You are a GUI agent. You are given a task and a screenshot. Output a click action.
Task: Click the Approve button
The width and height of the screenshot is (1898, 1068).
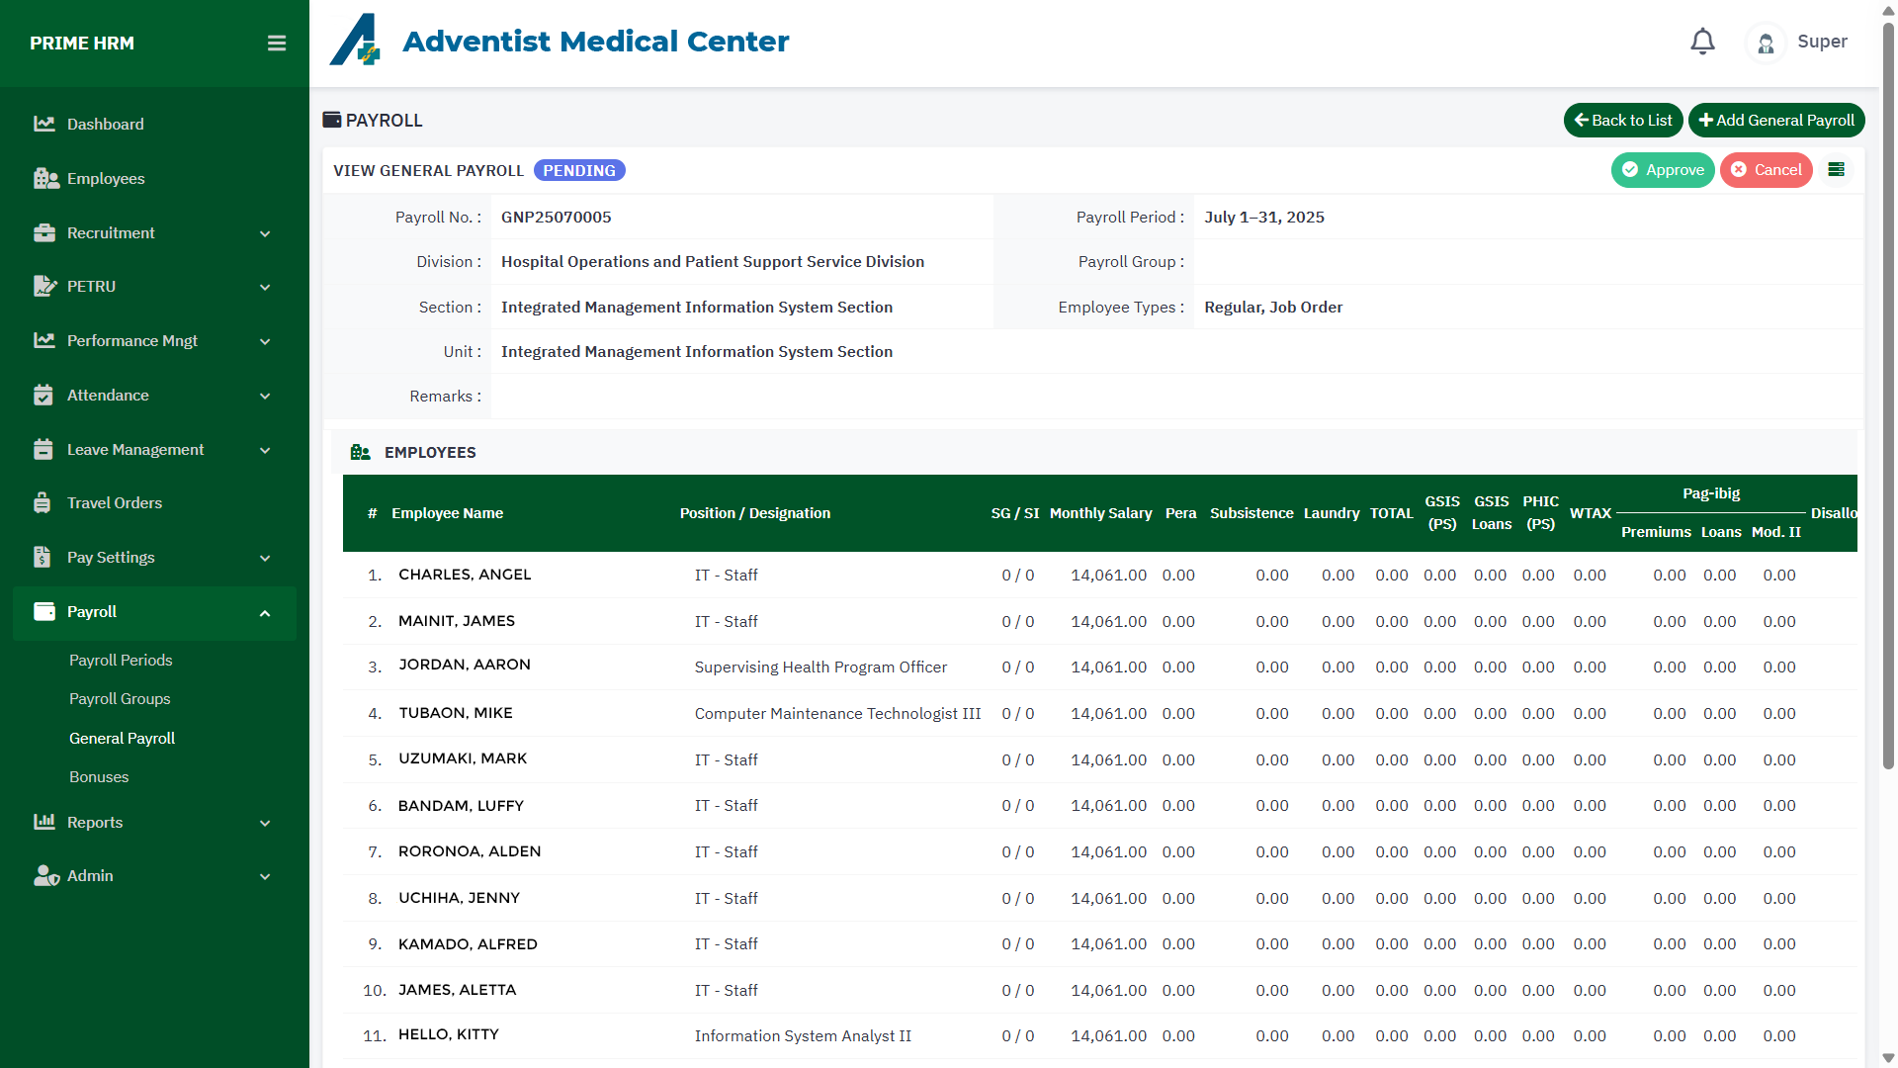1663,170
